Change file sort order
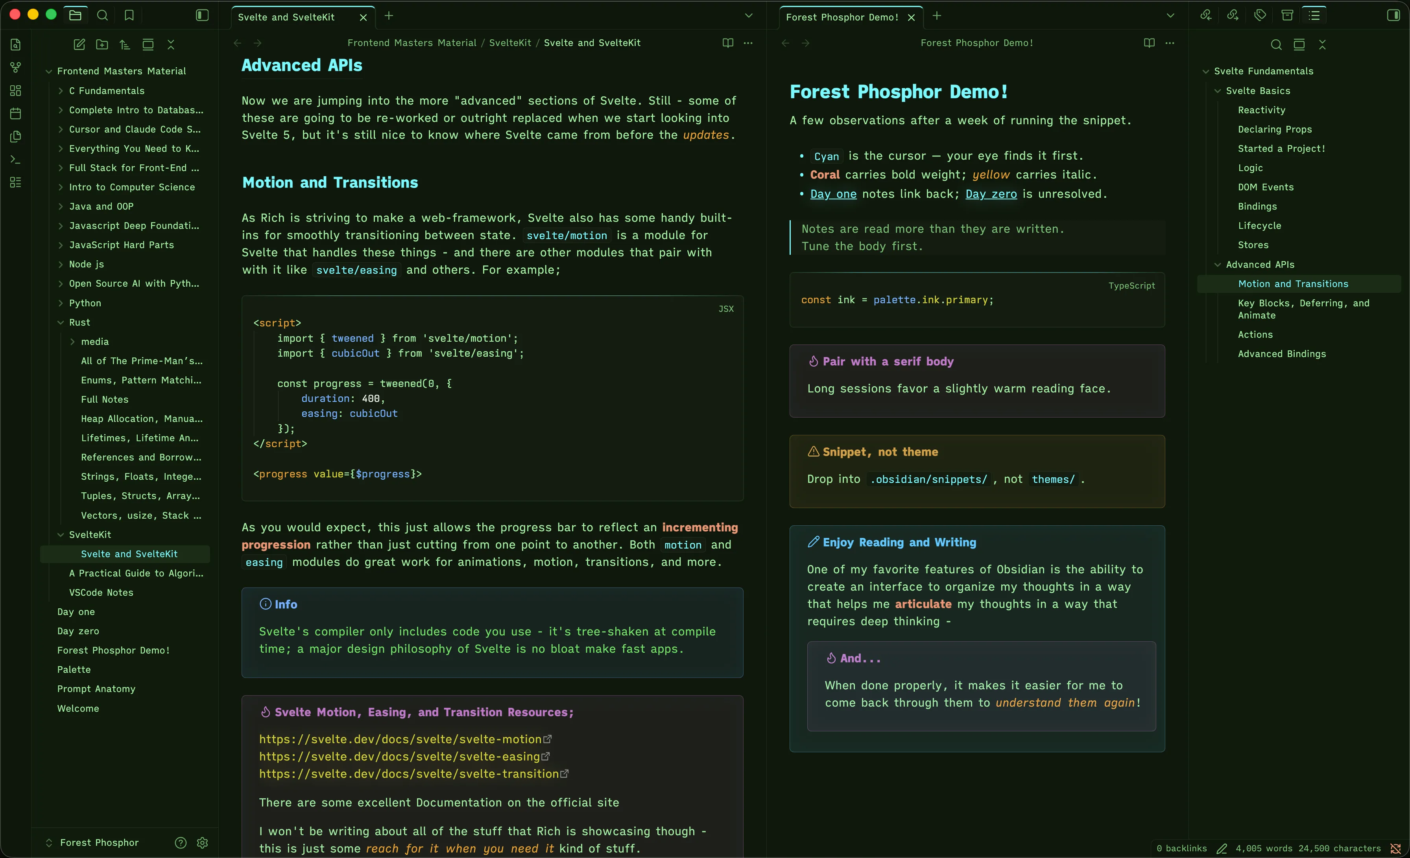Image resolution: width=1410 pixels, height=858 pixels. 125,44
